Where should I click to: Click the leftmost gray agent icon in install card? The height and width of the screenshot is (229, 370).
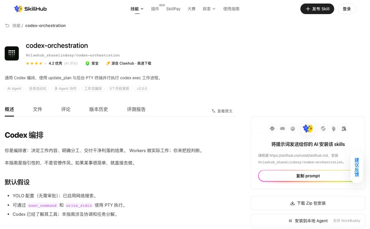(x=272, y=129)
